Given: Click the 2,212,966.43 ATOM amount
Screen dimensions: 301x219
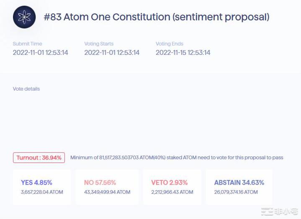Looking at the screenshot, I should coord(172,192).
